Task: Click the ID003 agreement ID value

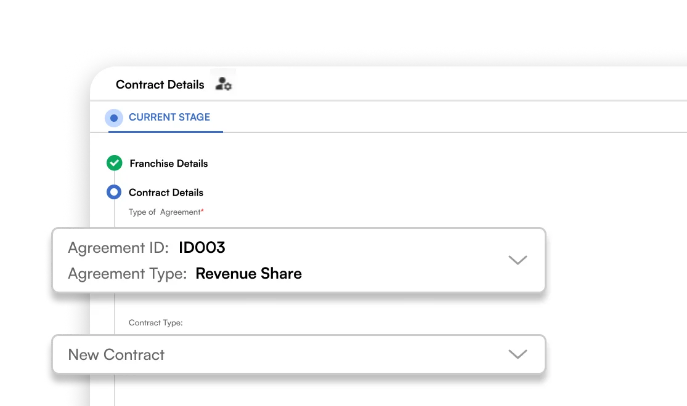Action: point(202,248)
